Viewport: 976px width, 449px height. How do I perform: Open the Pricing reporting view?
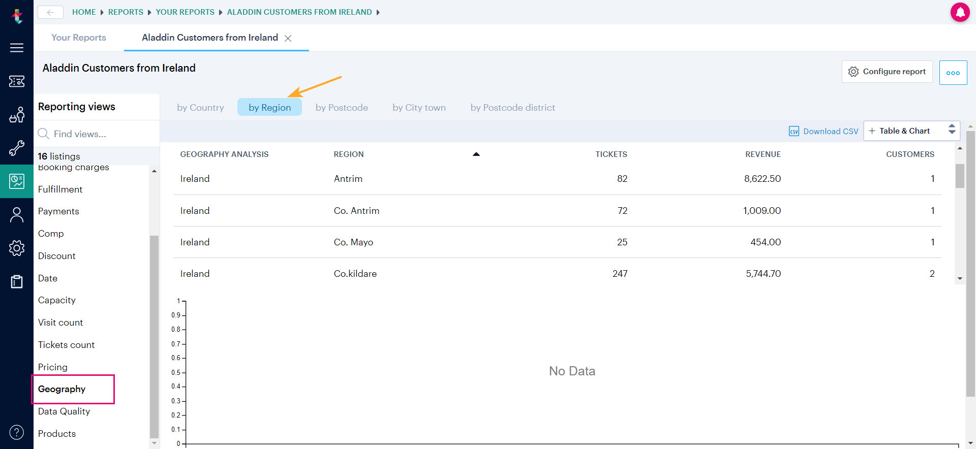point(52,367)
